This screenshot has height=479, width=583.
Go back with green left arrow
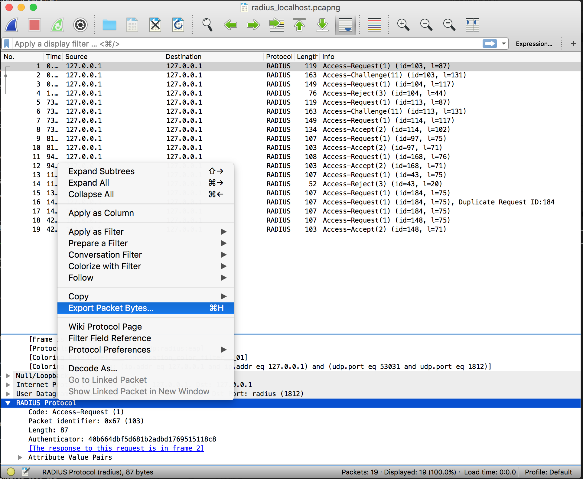point(230,25)
